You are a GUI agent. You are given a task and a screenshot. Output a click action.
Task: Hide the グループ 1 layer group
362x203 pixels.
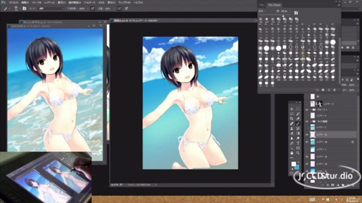(x=307, y=110)
